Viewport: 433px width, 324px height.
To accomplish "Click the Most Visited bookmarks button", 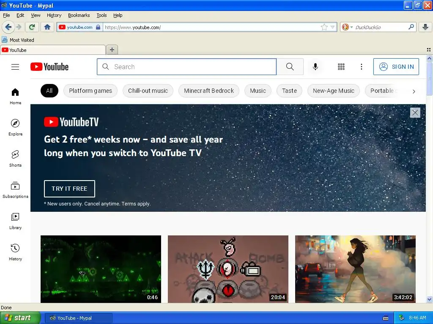I will coord(18,40).
